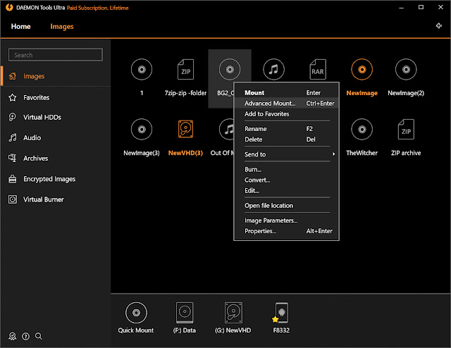The height and width of the screenshot is (348, 451).
Task: Open the help question mark icon
Action: [x=25, y=336]
